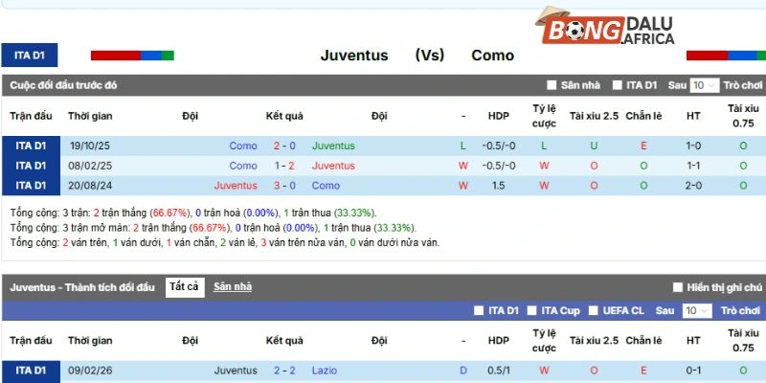766x383 pixels.
Task: Click Juventus in the 20/08/24 row
Action: tap(236, 186)
